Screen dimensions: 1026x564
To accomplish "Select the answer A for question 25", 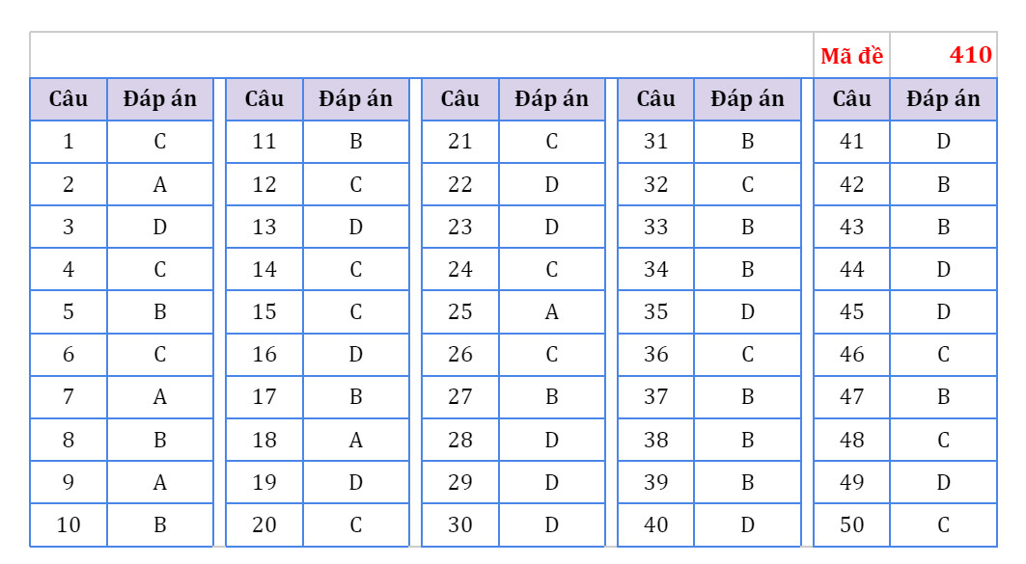I will 551,311.
